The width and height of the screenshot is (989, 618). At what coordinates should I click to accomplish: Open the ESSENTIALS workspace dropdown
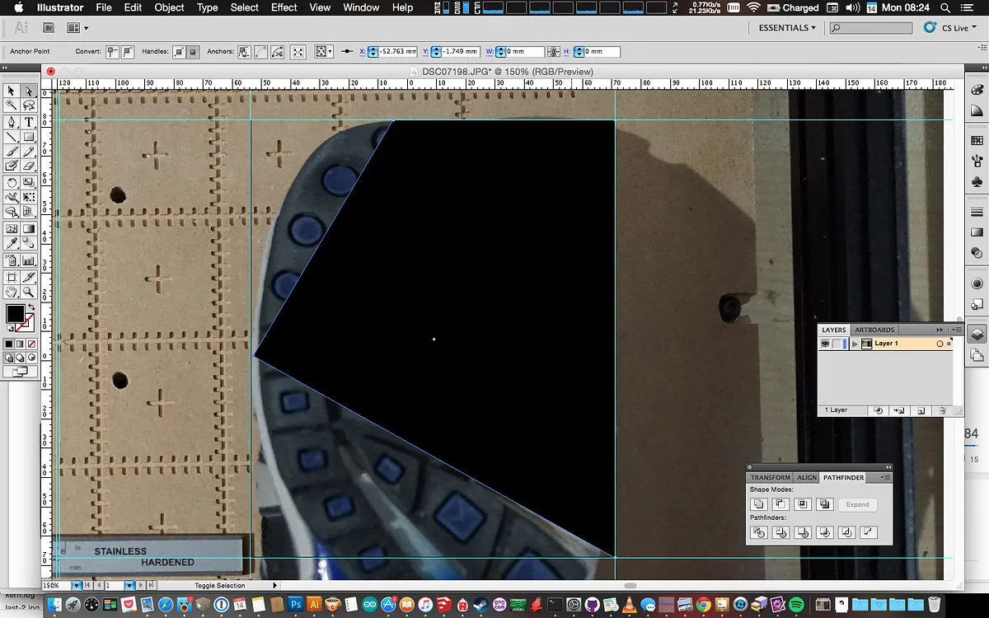click(787, 28)
